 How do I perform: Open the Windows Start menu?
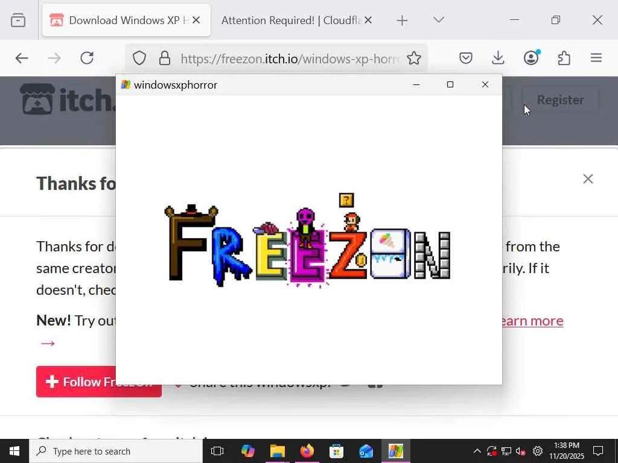coord(14,451)
